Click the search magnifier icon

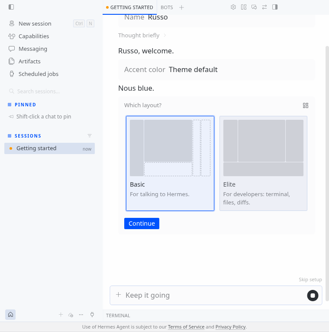12,91
